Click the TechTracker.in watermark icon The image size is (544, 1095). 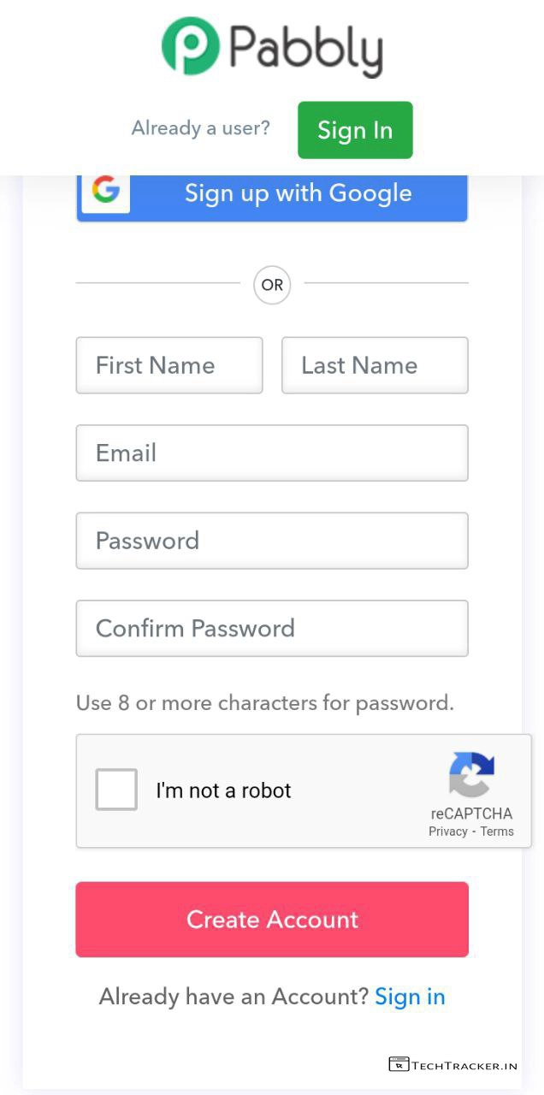pos(399,1065)
